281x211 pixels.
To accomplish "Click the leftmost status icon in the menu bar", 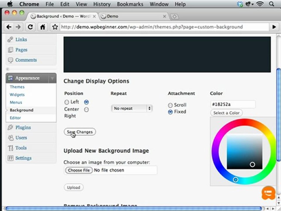I will pos(240,4).
